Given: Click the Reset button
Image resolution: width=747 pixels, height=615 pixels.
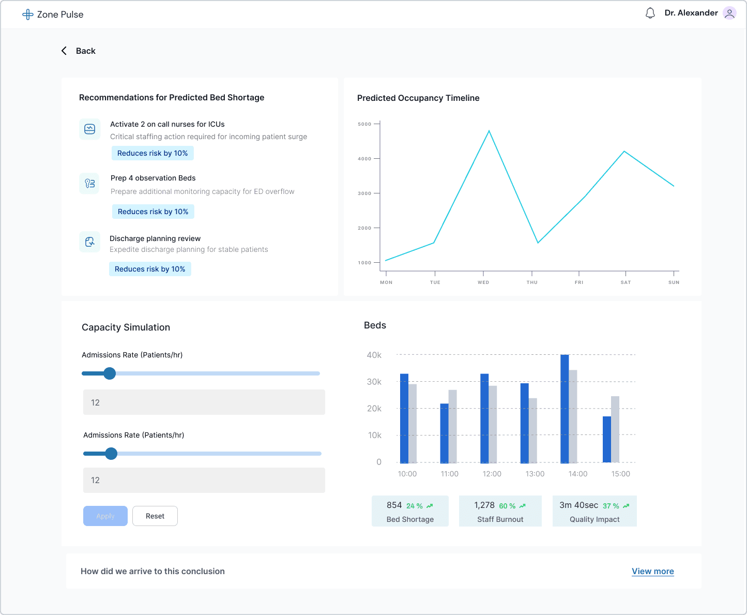Looking at the screenshot, I should (155, 516).
